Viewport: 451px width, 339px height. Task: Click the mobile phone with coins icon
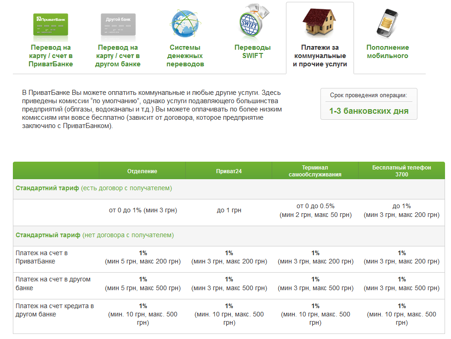(x=387, y=23)
